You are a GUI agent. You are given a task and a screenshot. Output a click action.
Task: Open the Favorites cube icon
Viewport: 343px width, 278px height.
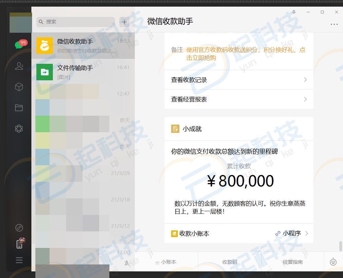(19, 87)
